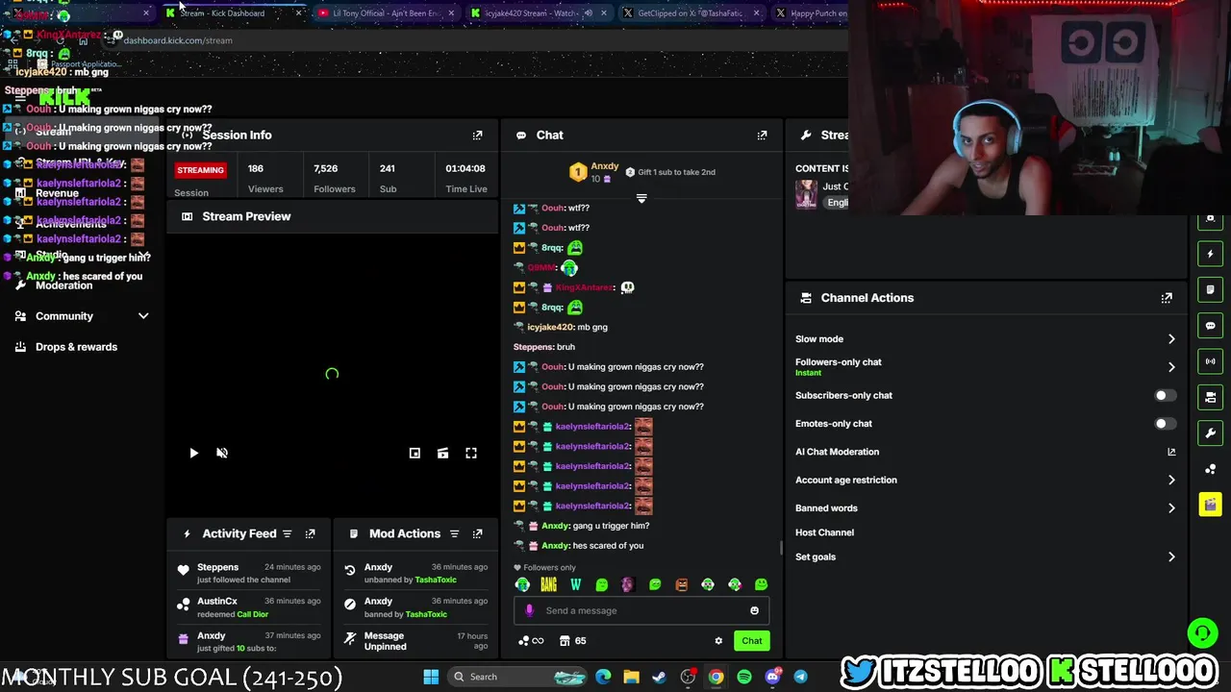Open the document shortcut in right sidebar
Viewport: 1231px width, 692px height.
coord(1210,290)
